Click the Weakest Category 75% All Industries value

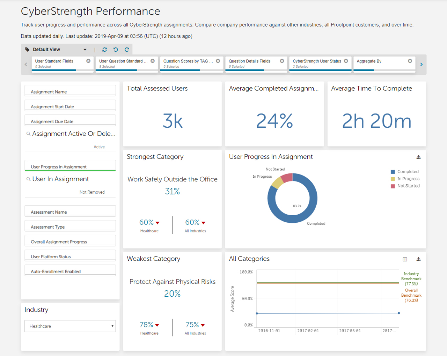(x=192, y=325)
